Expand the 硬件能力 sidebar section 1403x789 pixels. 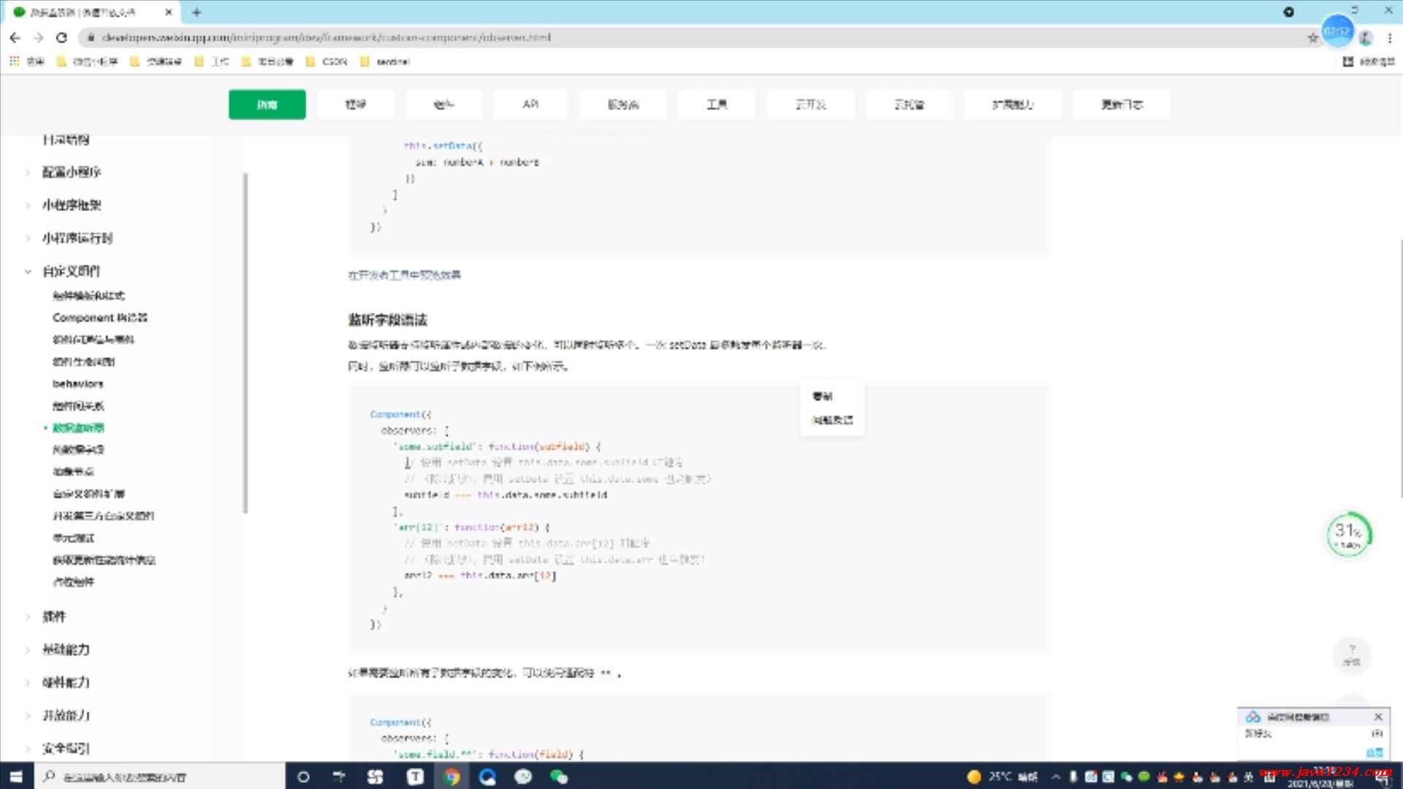pyautogui.click(x=66, y=682)
